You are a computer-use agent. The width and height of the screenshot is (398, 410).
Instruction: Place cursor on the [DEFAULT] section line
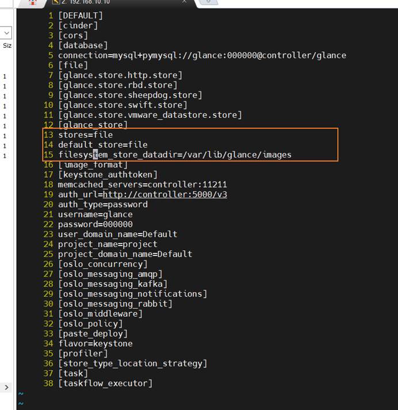[81, 16]
